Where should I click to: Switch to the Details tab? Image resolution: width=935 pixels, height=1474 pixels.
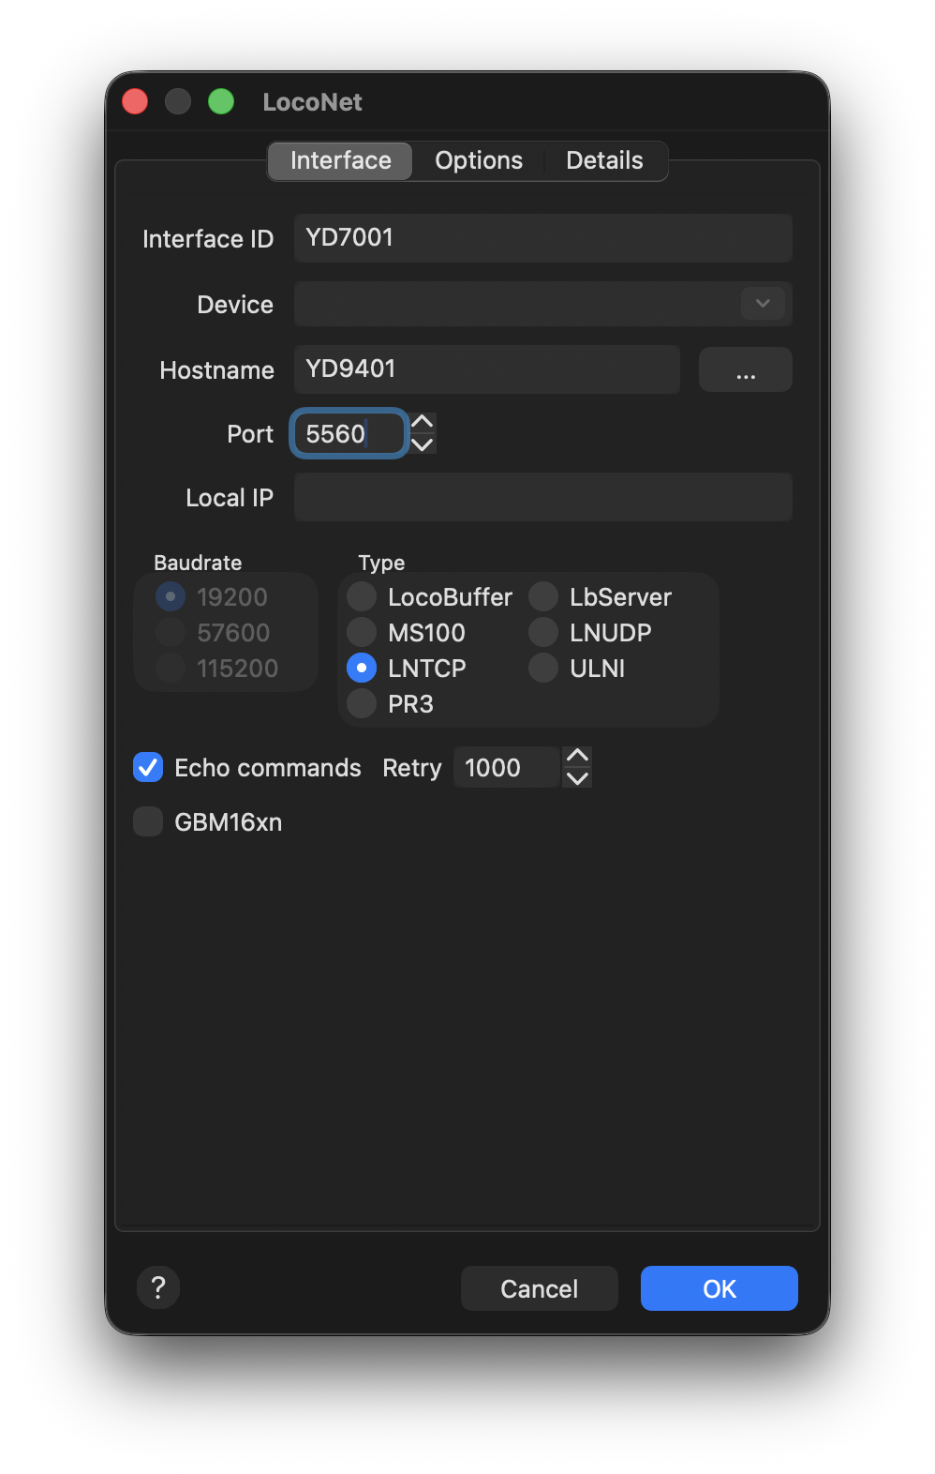pyautogui.click(x=604, y=161)
